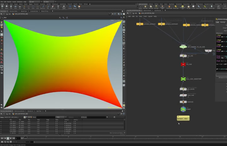The image size is (227, 146).
Task: Open the Assets menu
Action: (x=14, y=2)
